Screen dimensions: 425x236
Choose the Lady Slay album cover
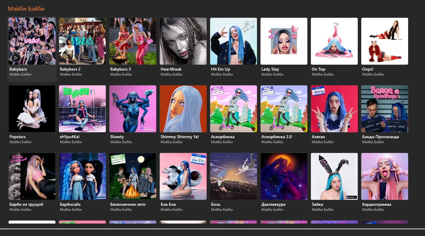pyautogui.click(x=284, y=41)
